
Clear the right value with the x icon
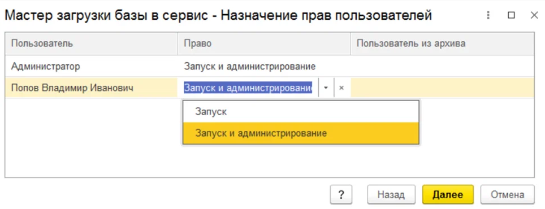pyautogui.click(x=341, y=88)
